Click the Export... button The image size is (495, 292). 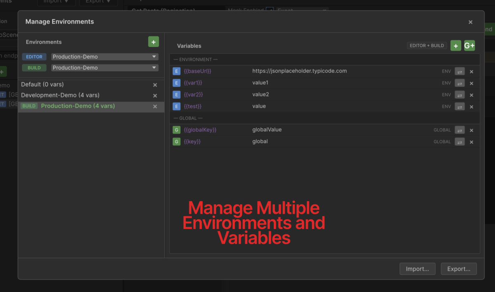(459, 269)
